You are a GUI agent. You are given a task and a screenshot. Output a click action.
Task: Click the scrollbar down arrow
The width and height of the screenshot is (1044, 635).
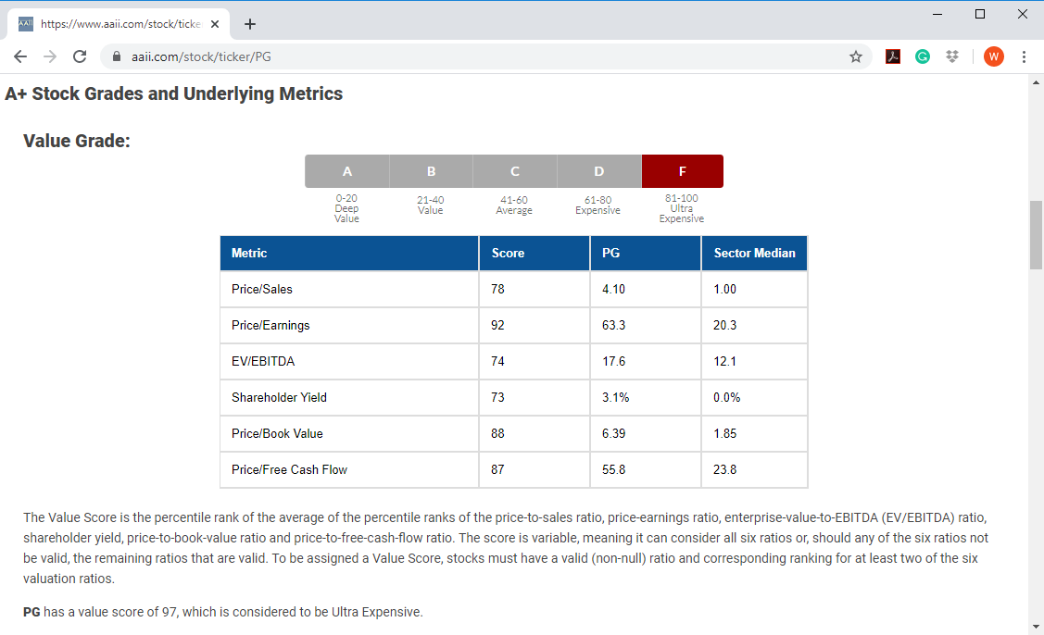(1036, 627)
